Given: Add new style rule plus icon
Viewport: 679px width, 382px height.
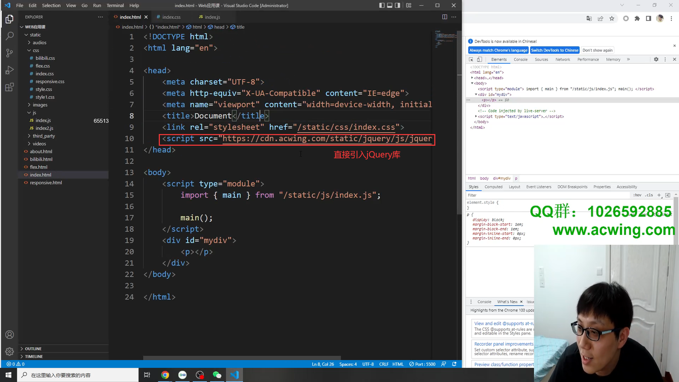Looking at the screenshot, I should 659,195.
